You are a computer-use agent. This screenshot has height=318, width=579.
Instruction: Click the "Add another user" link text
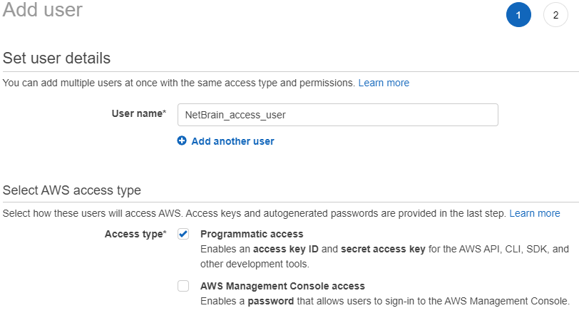[x=232, y=141]
